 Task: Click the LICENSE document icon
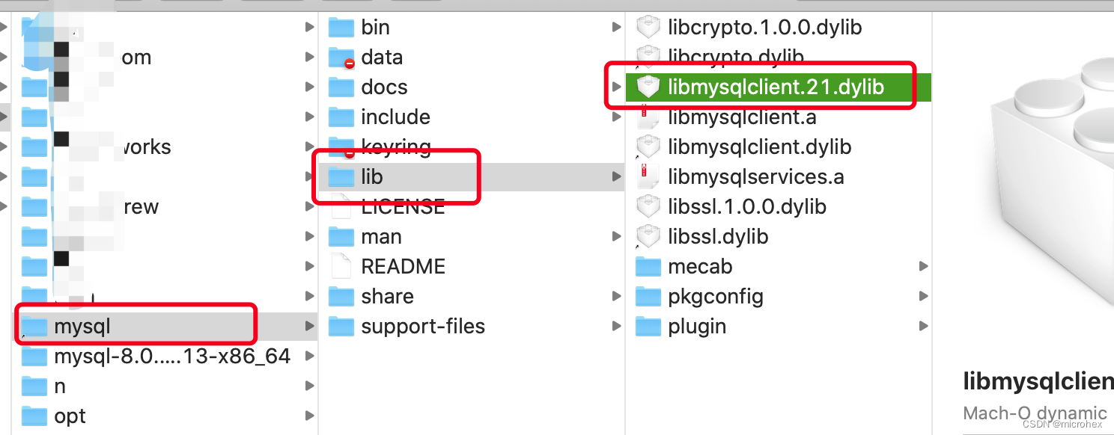(x=341, y=206)
